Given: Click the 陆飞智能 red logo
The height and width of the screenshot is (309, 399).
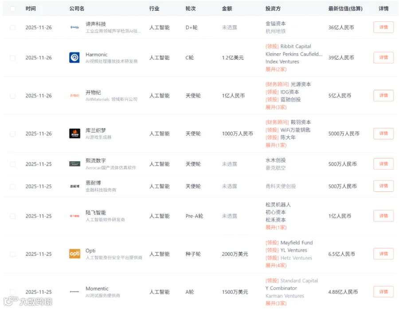Looking at the screenshot, I should pyautogui.click(x=74, y=216).
